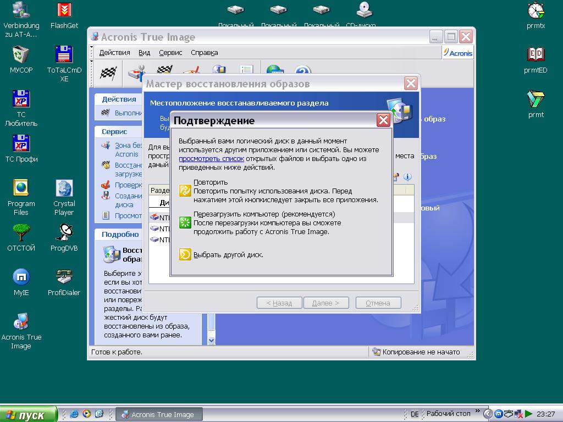Viewport: 563px width, 422px height.
Task: Click leftmost checkered flag toolbar icon
Action: pos(108,73)
